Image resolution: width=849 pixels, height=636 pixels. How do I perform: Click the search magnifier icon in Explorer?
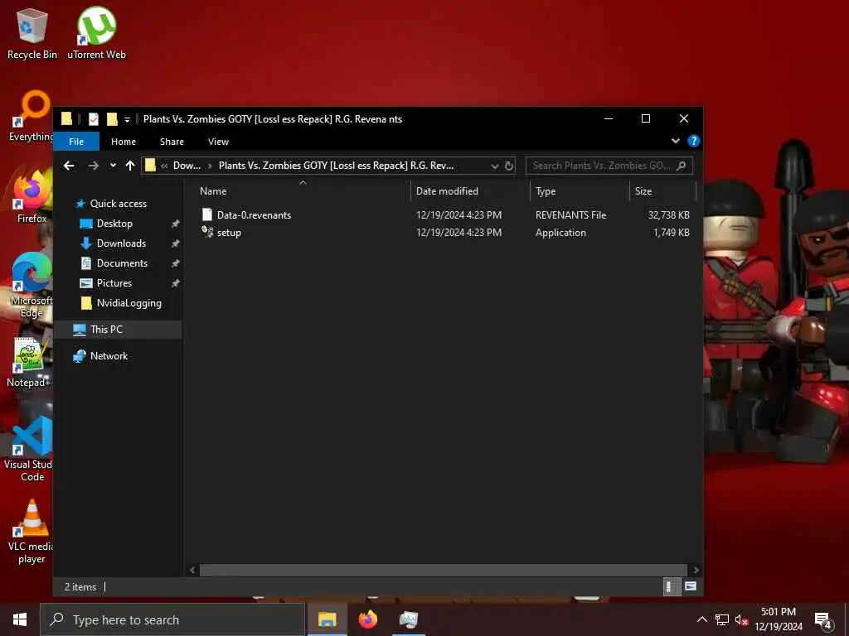[682, 166]
